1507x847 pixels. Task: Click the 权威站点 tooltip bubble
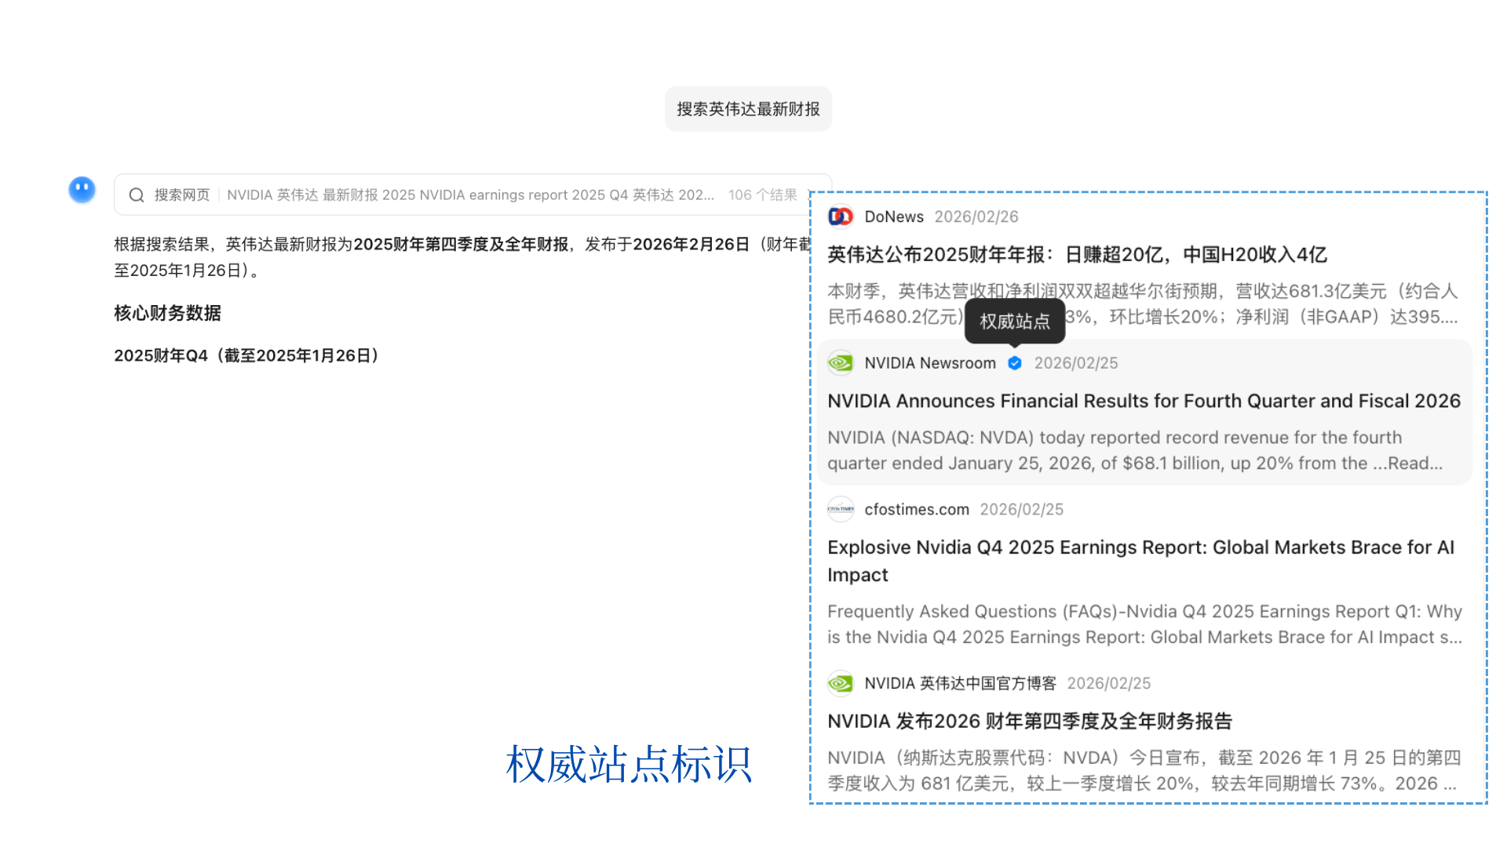click(1014, 322)
